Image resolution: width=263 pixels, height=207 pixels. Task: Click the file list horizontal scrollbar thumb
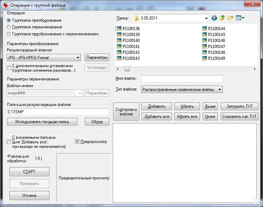coord(127,69)
